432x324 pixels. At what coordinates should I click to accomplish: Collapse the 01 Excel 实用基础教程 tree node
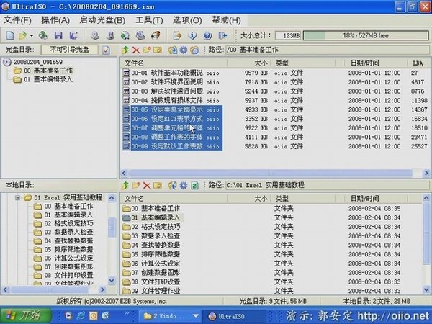pos(17,198)
